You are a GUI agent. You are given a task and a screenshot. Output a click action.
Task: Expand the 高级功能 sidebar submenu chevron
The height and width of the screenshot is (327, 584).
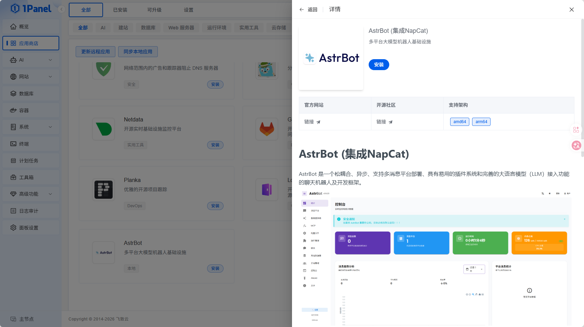(x=50, y=194)
